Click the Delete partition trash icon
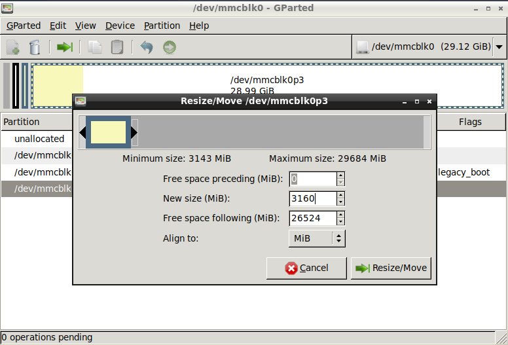 point(35,47)
